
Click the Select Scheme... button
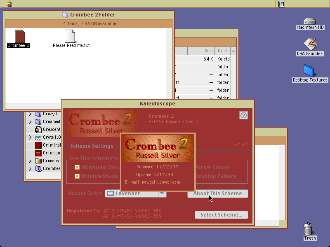coord(222,215)
